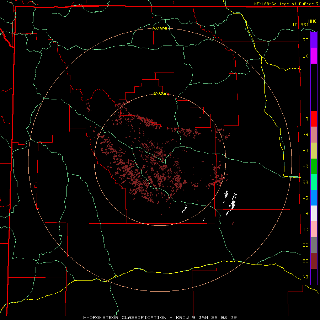
Task: Click the HA red legend swatch
Action: click(x=314, y=119)
